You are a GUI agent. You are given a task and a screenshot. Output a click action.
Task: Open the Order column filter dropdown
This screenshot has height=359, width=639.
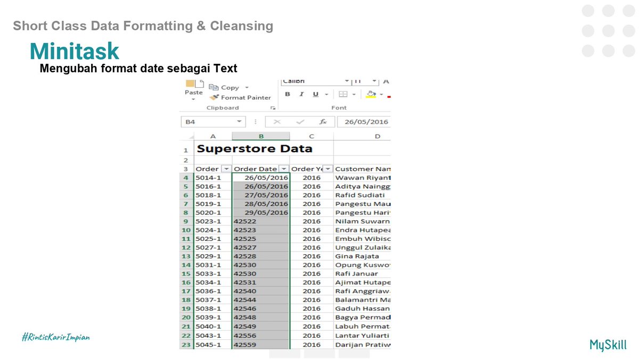[x=226, y=169]
